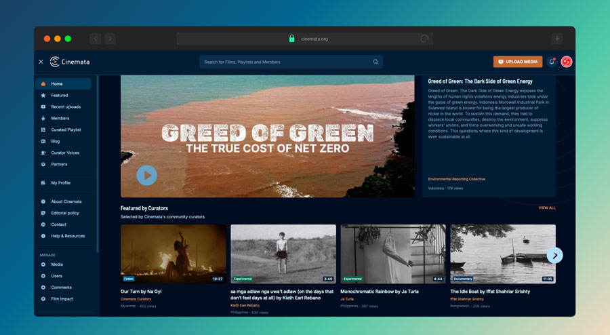Show next featured films with arrow
The image size is (610, 335).
pos(554,255)
